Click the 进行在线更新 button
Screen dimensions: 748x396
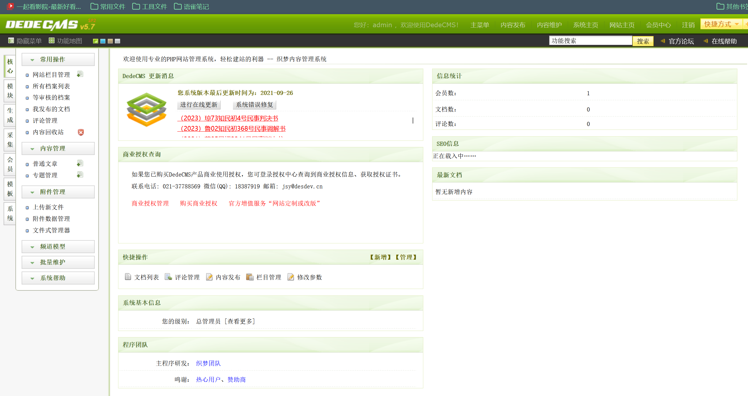click(x=199, y=105)
